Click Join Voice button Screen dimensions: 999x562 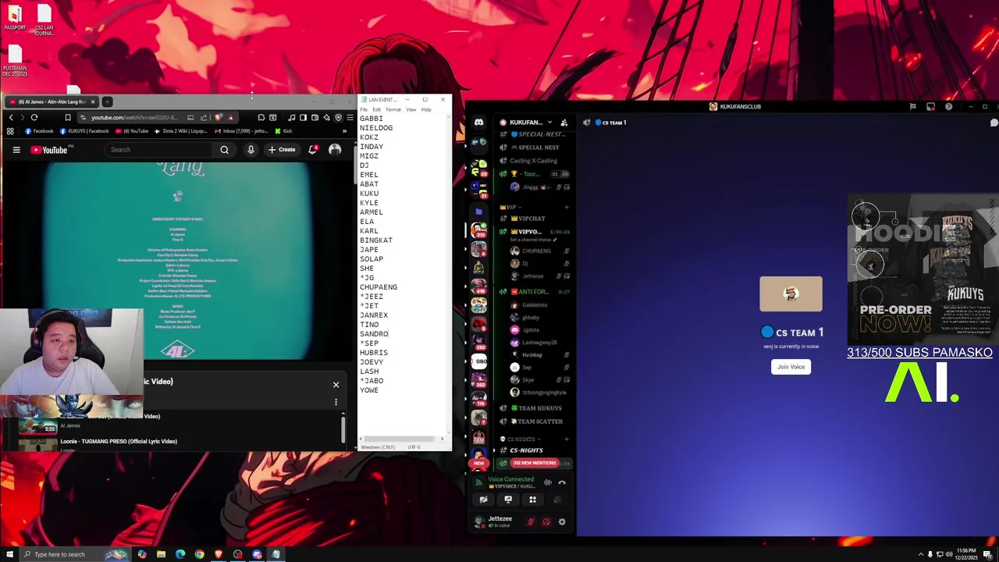pos(791,367)
